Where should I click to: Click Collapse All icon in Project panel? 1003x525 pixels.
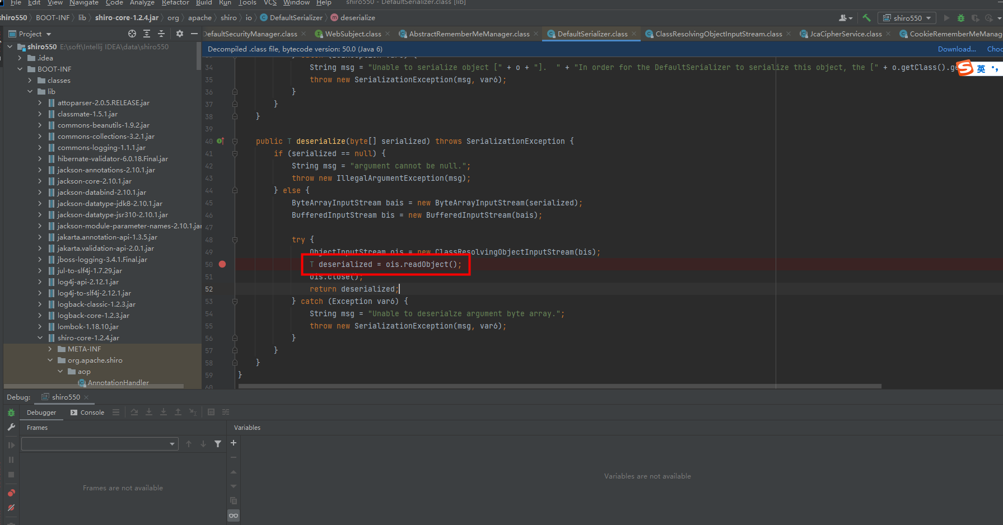click(161, 34)
